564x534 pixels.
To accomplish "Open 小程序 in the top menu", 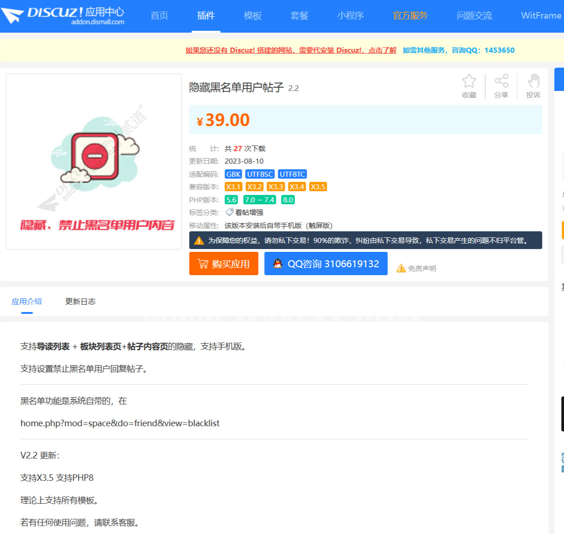I will click(350, 16).
